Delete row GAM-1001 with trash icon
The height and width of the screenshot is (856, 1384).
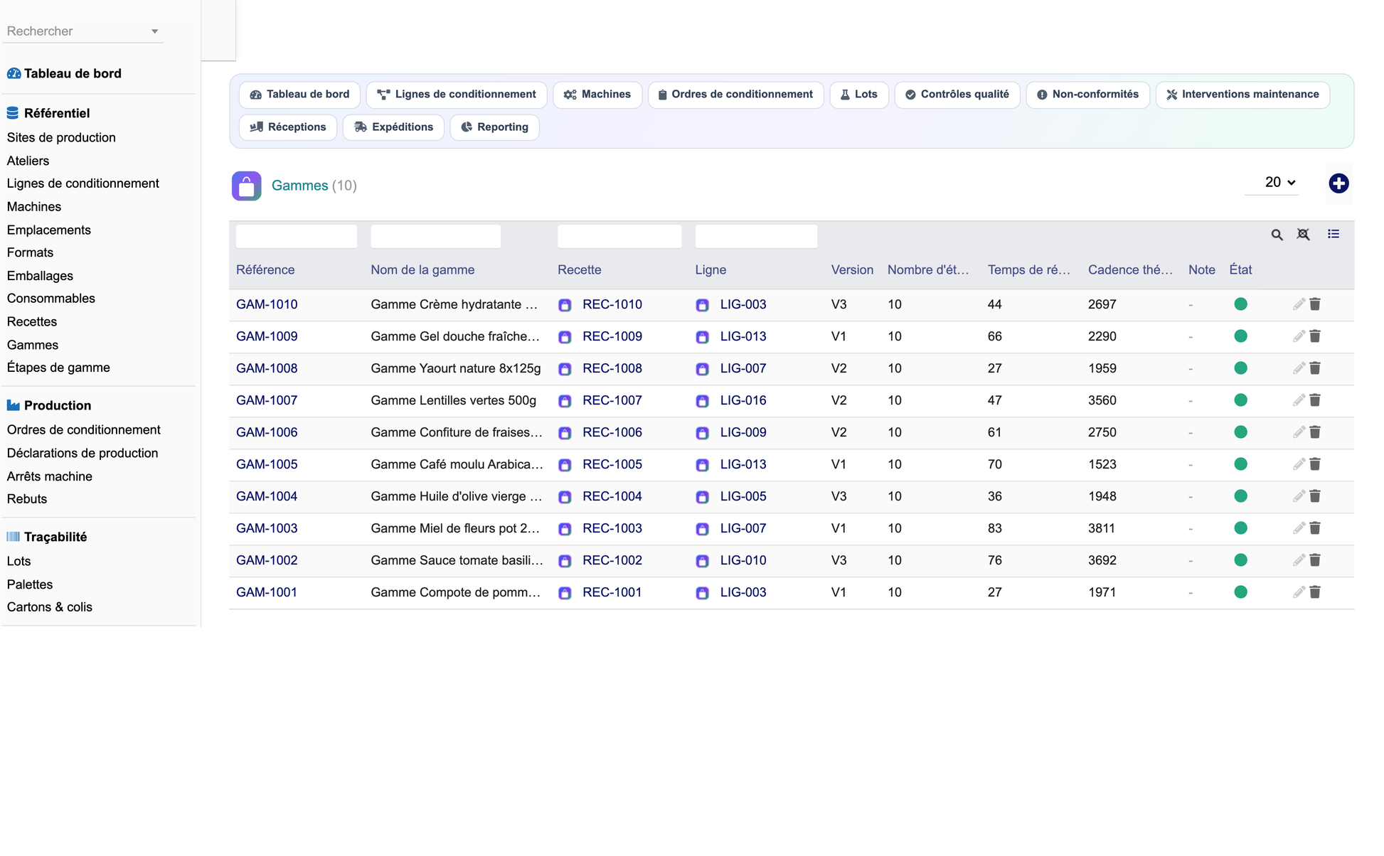point(1315,592)
